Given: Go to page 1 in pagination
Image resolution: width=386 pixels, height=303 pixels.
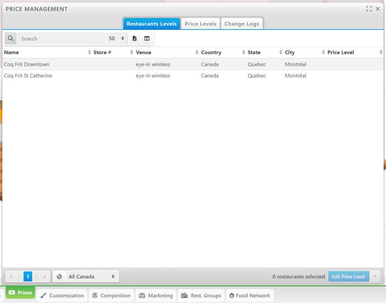Looking at the screenshot, I should click(x=28, y=277).
